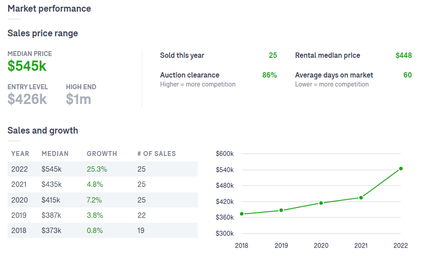
Task: Click the "Market performance" heading
Action: click(49, 9)
